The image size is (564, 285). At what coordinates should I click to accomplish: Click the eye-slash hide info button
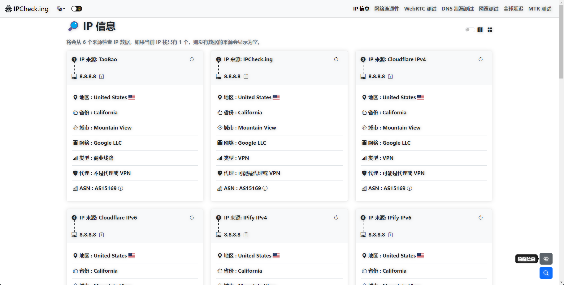click(546, 259)
